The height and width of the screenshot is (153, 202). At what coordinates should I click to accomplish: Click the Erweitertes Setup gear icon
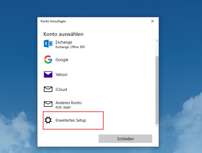tap(48, 120)
